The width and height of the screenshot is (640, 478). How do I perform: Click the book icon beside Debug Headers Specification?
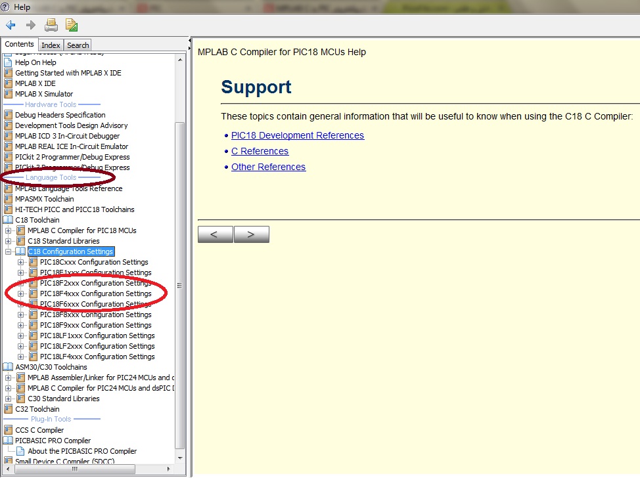(8, 115)
